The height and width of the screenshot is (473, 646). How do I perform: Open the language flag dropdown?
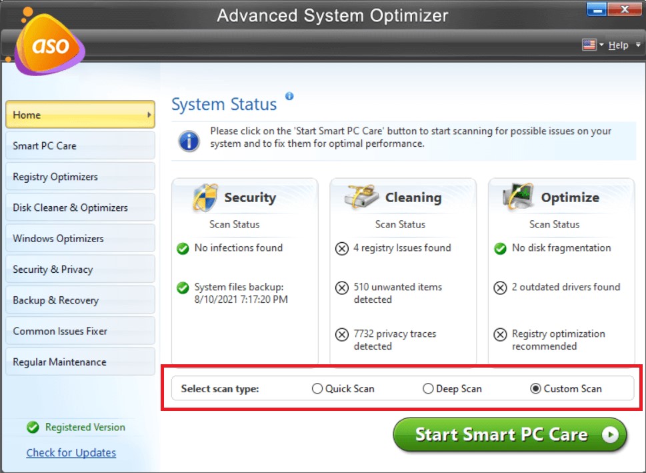[593, 45]
